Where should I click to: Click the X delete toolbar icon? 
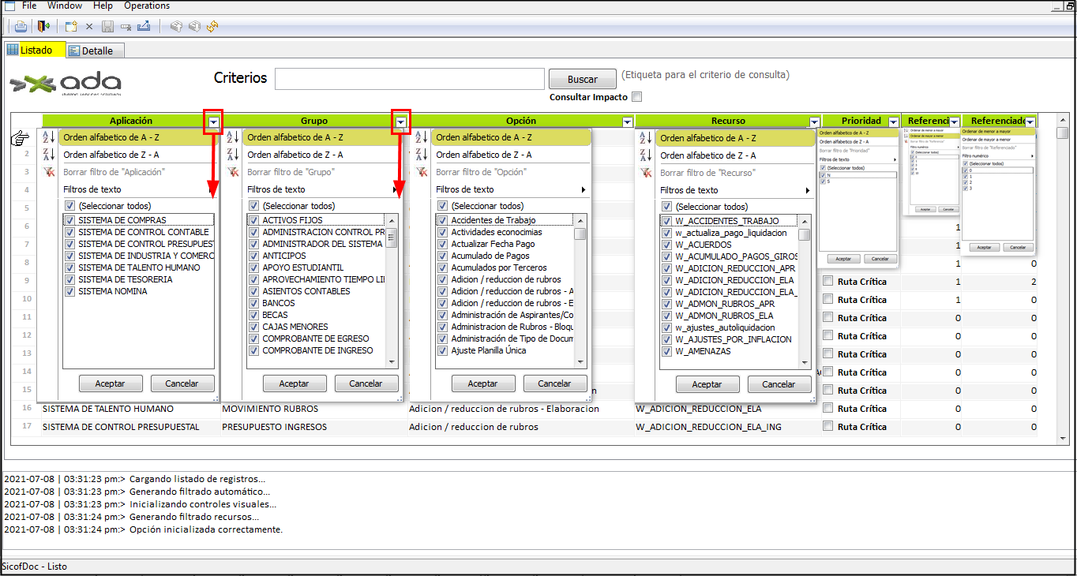click(89, 26)
